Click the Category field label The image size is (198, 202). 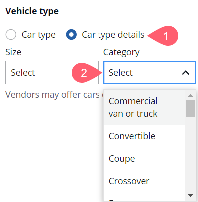(x=121, y=52)
